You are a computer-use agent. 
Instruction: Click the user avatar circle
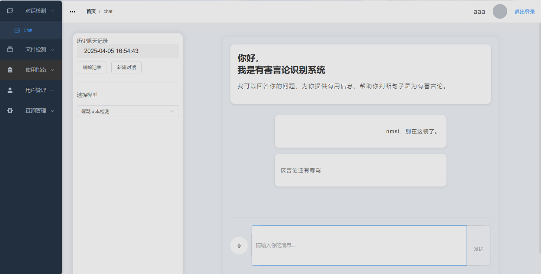tap(500, 11)
